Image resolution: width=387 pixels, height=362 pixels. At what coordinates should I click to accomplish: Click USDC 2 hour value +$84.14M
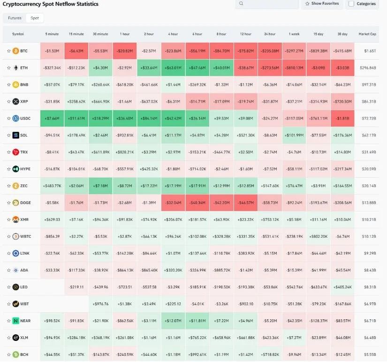[x=149, y=119]
